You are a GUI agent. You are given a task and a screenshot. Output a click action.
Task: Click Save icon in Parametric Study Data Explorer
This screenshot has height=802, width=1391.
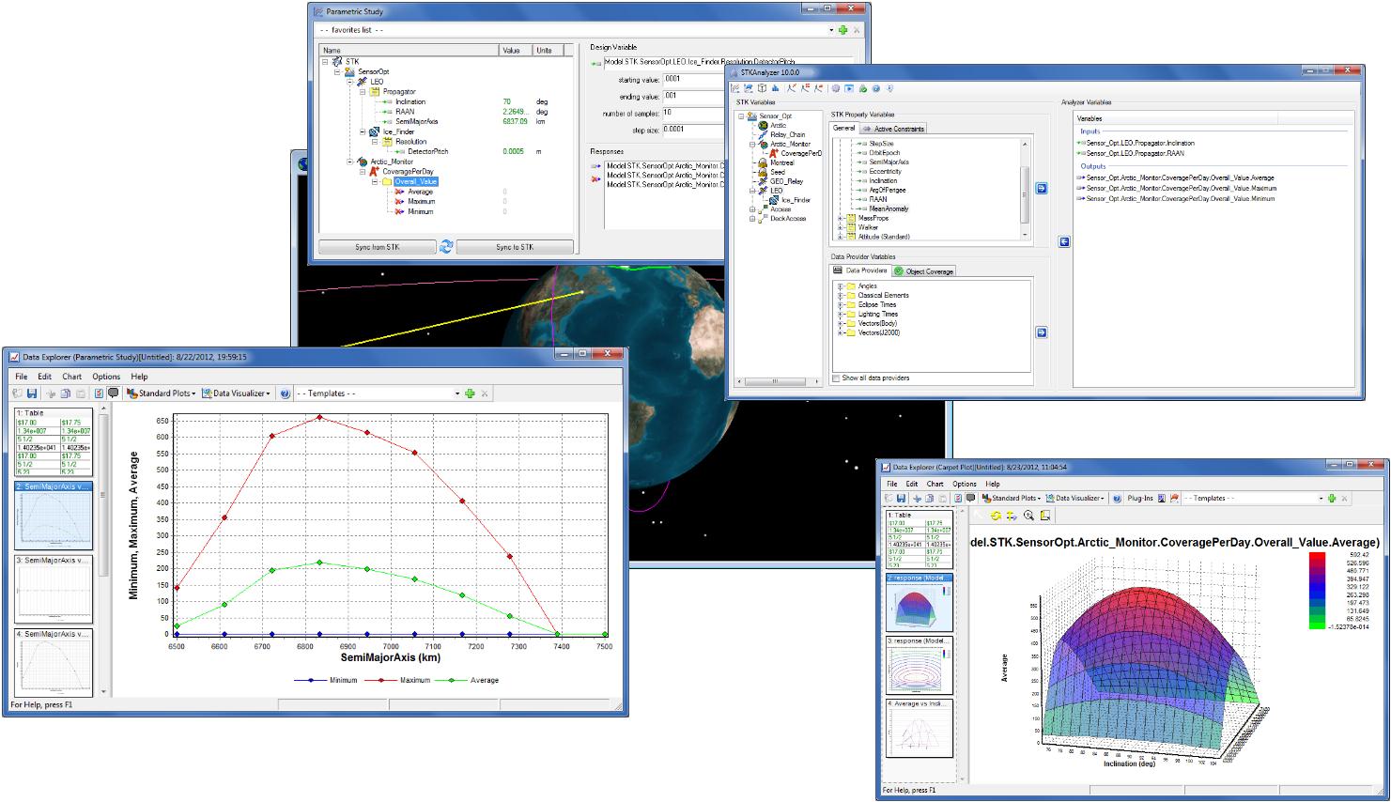(x=32, y=393)
